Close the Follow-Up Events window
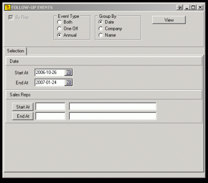 tap(200, 7)
